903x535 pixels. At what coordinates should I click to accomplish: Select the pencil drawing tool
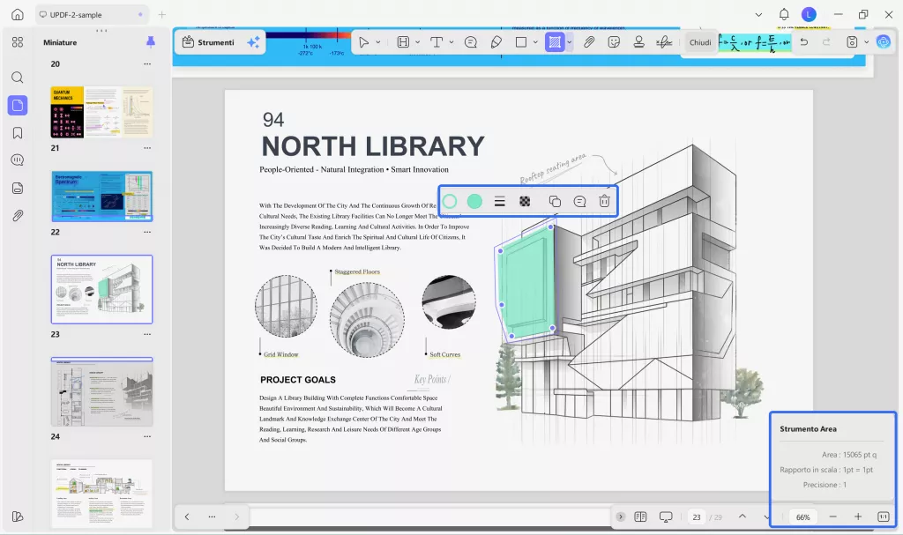(x=496, y=42)
